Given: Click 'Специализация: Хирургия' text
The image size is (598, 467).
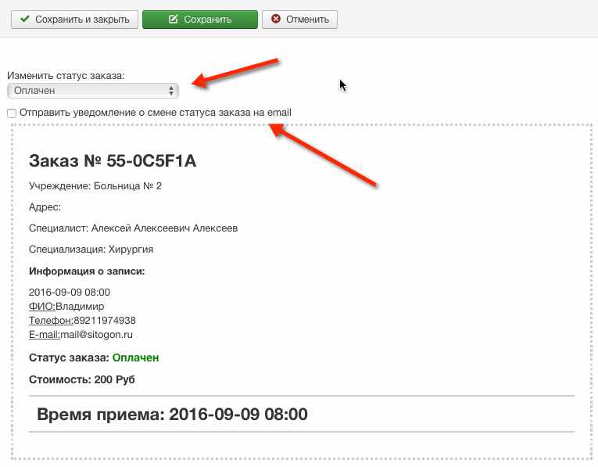Looking at the screenshot, I should tap(91, 250).
